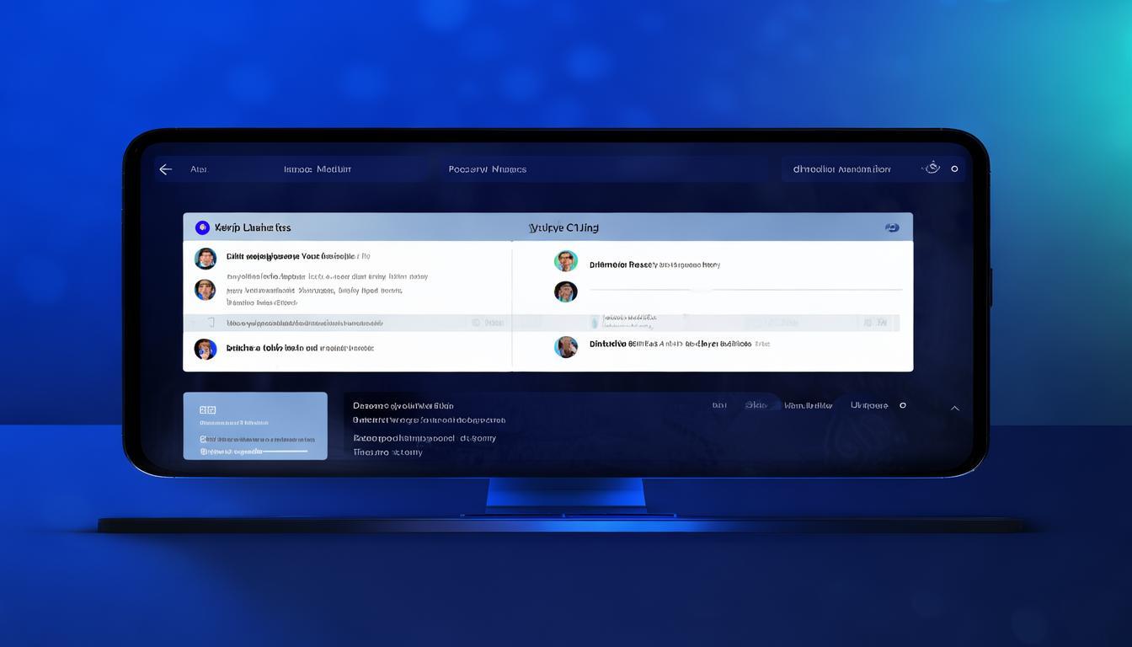
Task: Open the dropdown field in the top-right bar
Action: [x=841, y=169]
